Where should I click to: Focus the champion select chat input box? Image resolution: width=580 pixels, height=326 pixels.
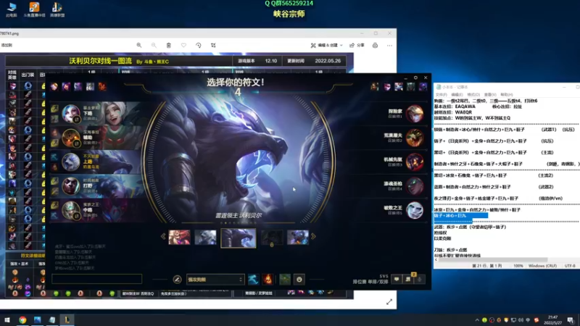[x=97, y=279]
